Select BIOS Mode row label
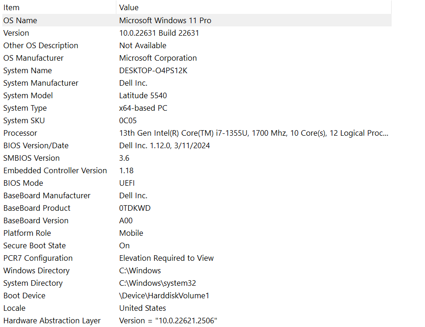This screenshot has height=327, width=425. (x=23, y=183)
